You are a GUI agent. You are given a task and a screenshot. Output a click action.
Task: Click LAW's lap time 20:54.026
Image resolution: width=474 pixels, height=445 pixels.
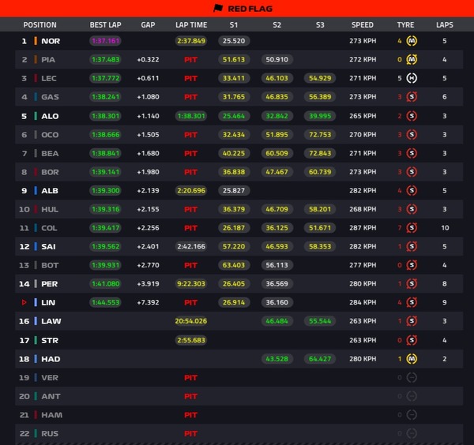point(191,321)
